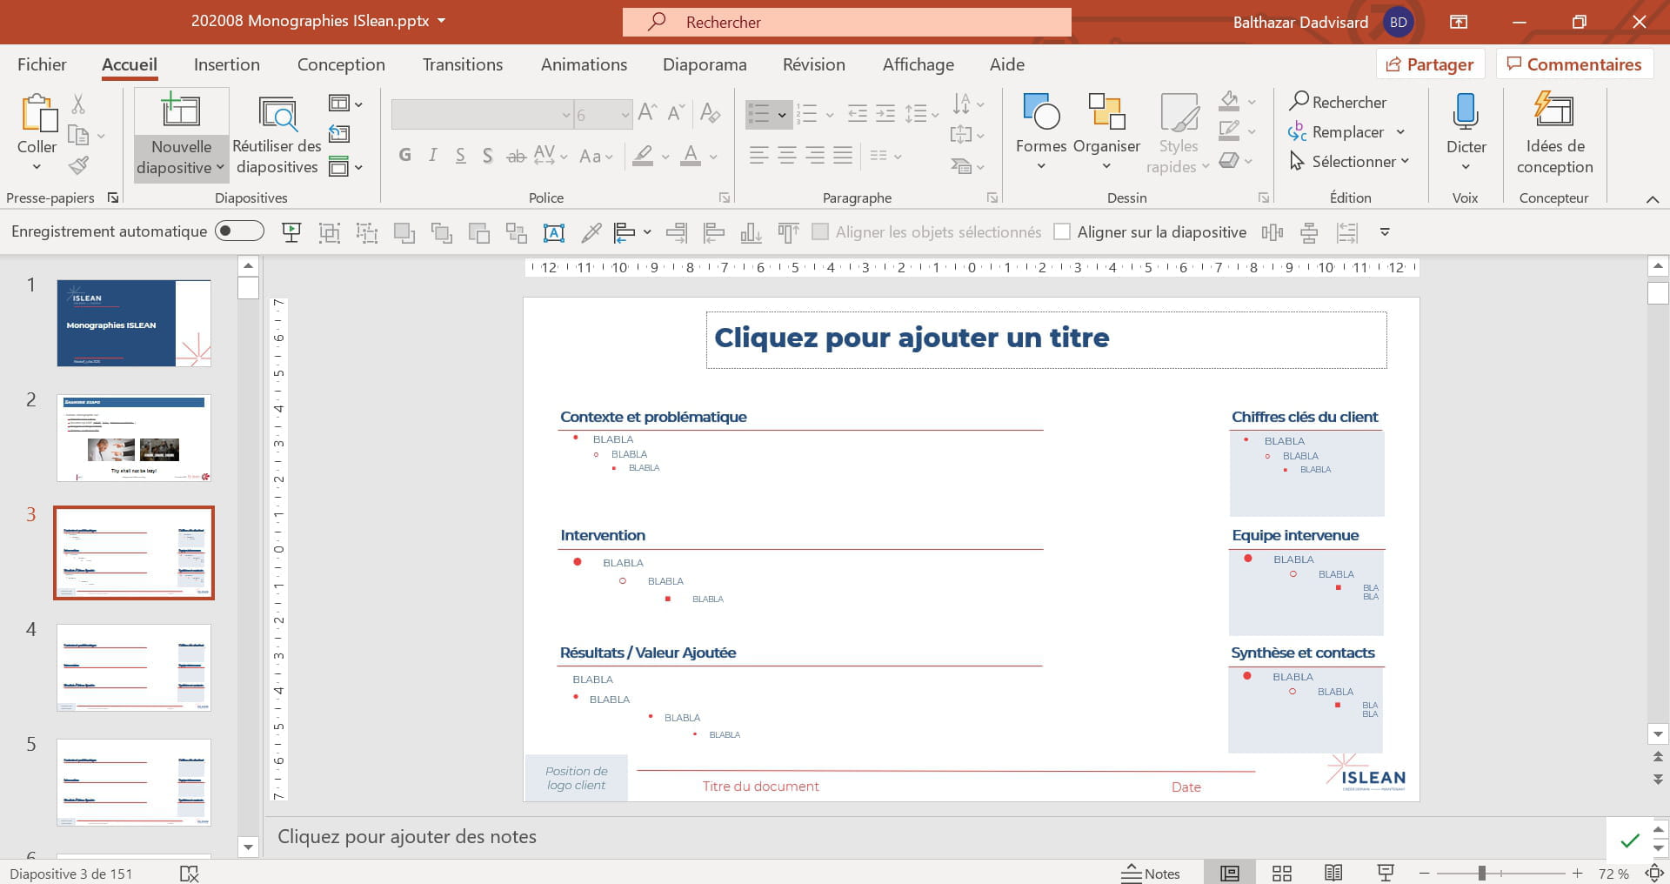Switch to the Animations tab
The height and width of the screenshot is (884, 1670).
(x=584, y=64)
